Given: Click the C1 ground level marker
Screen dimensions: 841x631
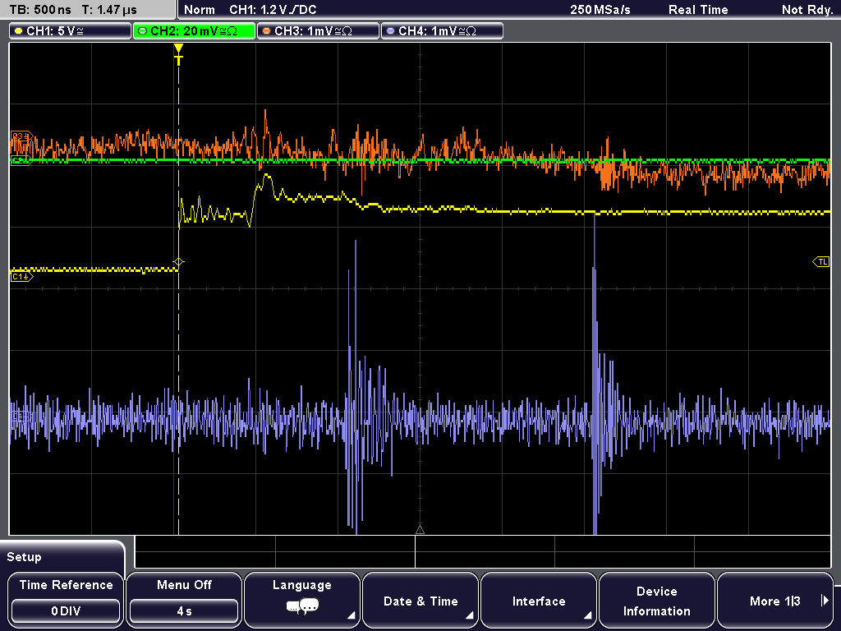Looking at the screenshot, I should [22, 277].
